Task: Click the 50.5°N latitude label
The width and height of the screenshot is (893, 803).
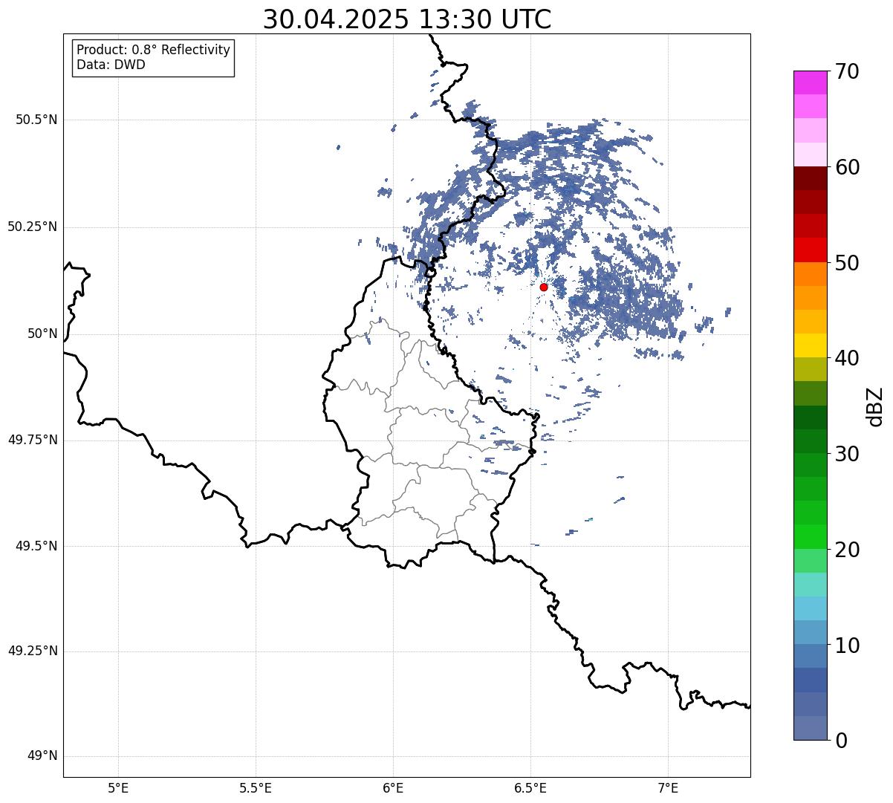Action: click(x=36, y=120)
